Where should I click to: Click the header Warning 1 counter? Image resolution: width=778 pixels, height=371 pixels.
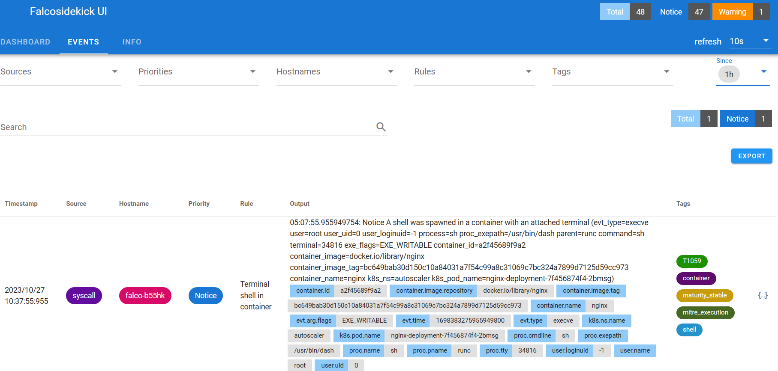pyautogui.click(x=741, y=12)
